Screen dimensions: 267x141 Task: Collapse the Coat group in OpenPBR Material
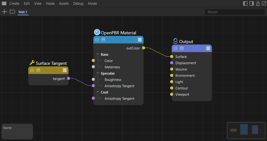tap(98, 92)
